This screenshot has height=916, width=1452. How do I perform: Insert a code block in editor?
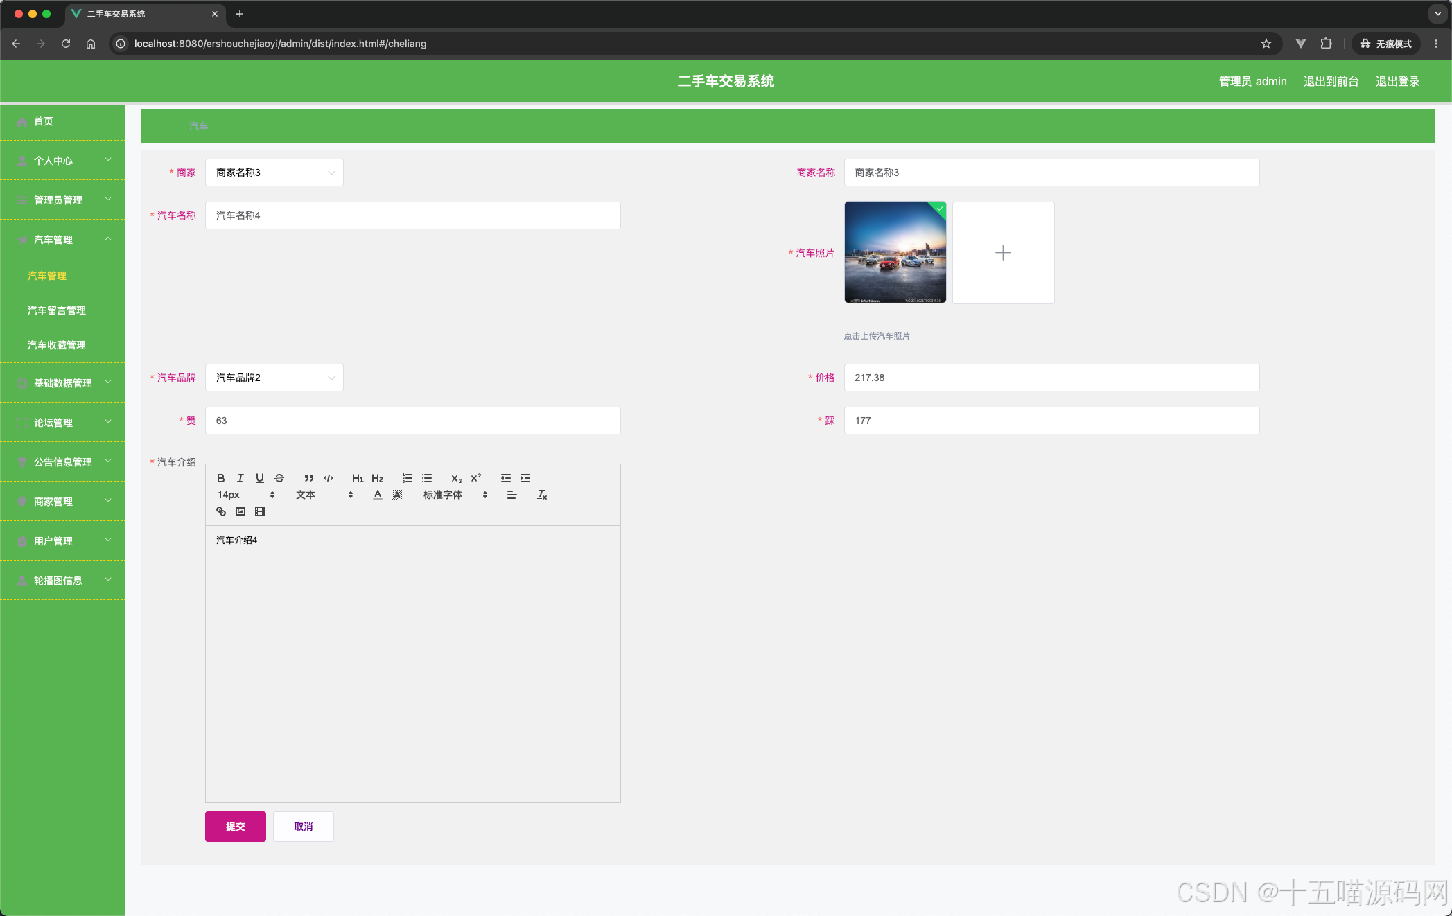coord(329,478)
